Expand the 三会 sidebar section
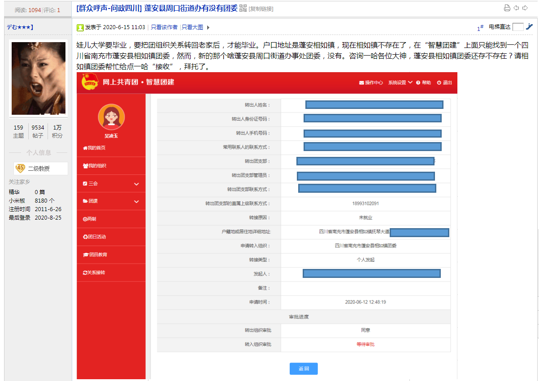539x381 pixels. tap(136, 184)
